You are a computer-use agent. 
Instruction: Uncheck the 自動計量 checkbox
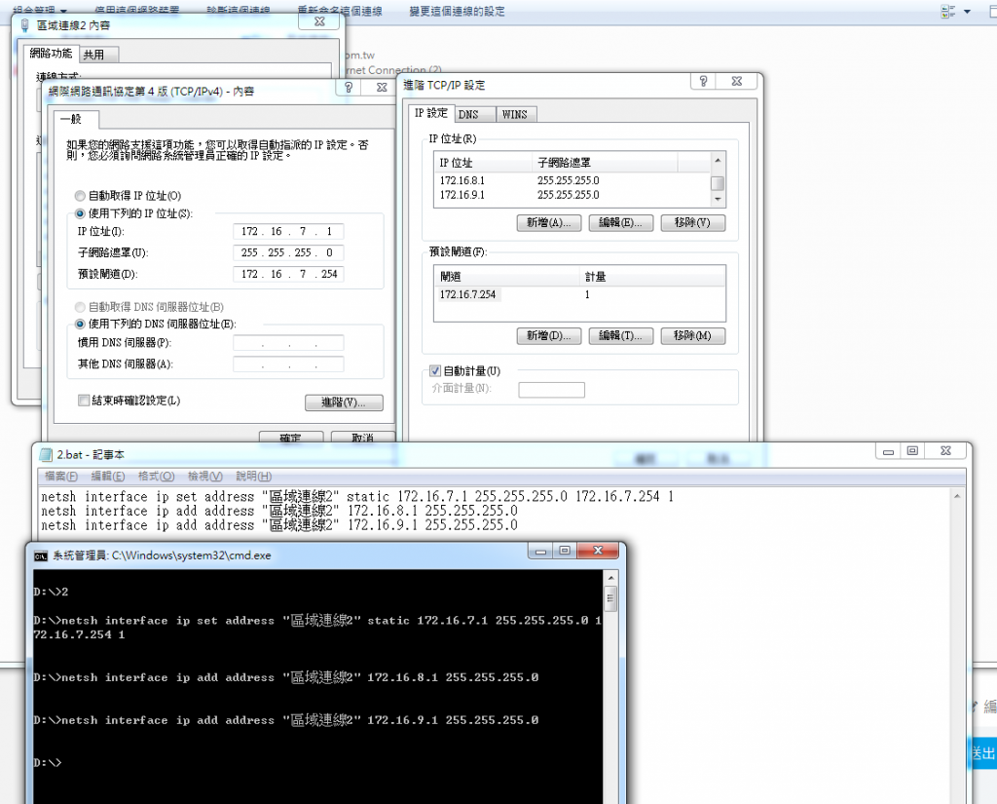click(x=435, y=370)
